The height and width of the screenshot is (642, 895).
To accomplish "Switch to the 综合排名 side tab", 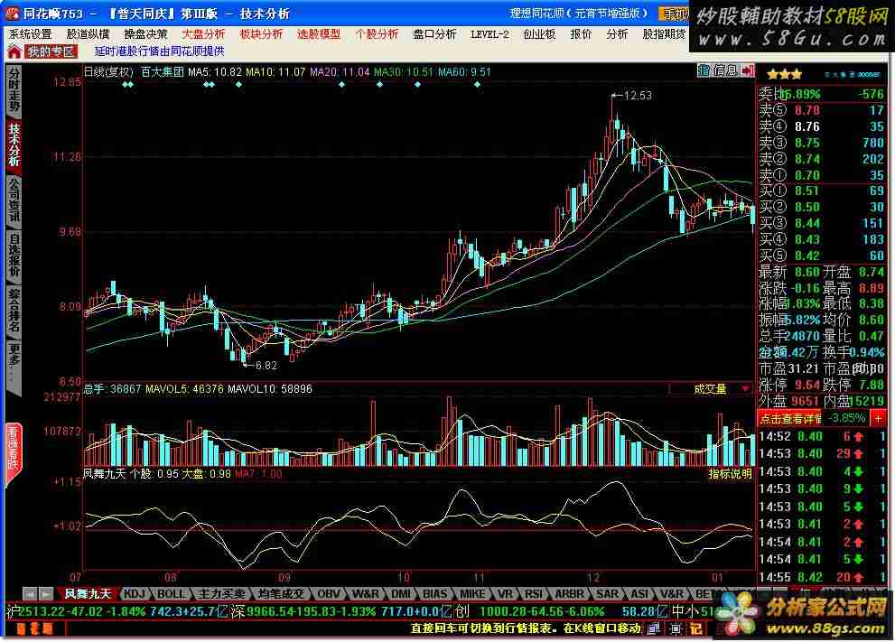I will pyautogui.click(x=14, y=310).
